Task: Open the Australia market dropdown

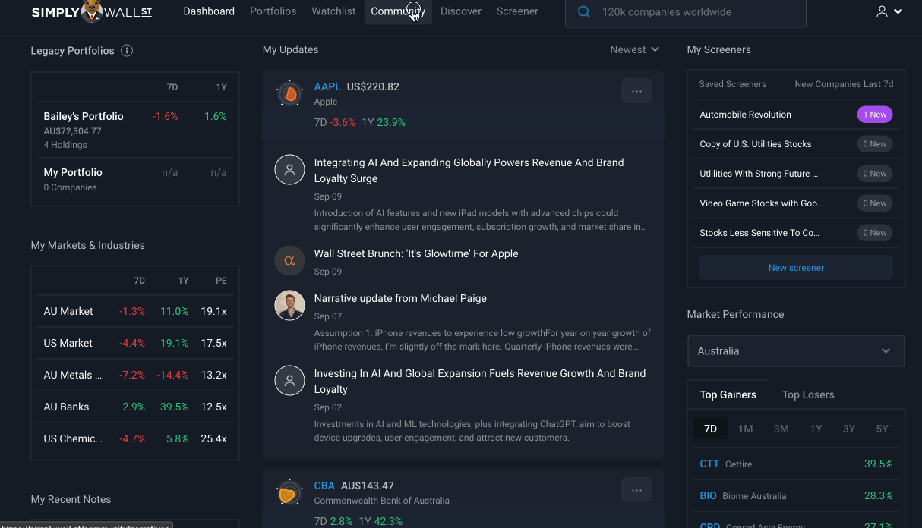Action: (796, 351)
